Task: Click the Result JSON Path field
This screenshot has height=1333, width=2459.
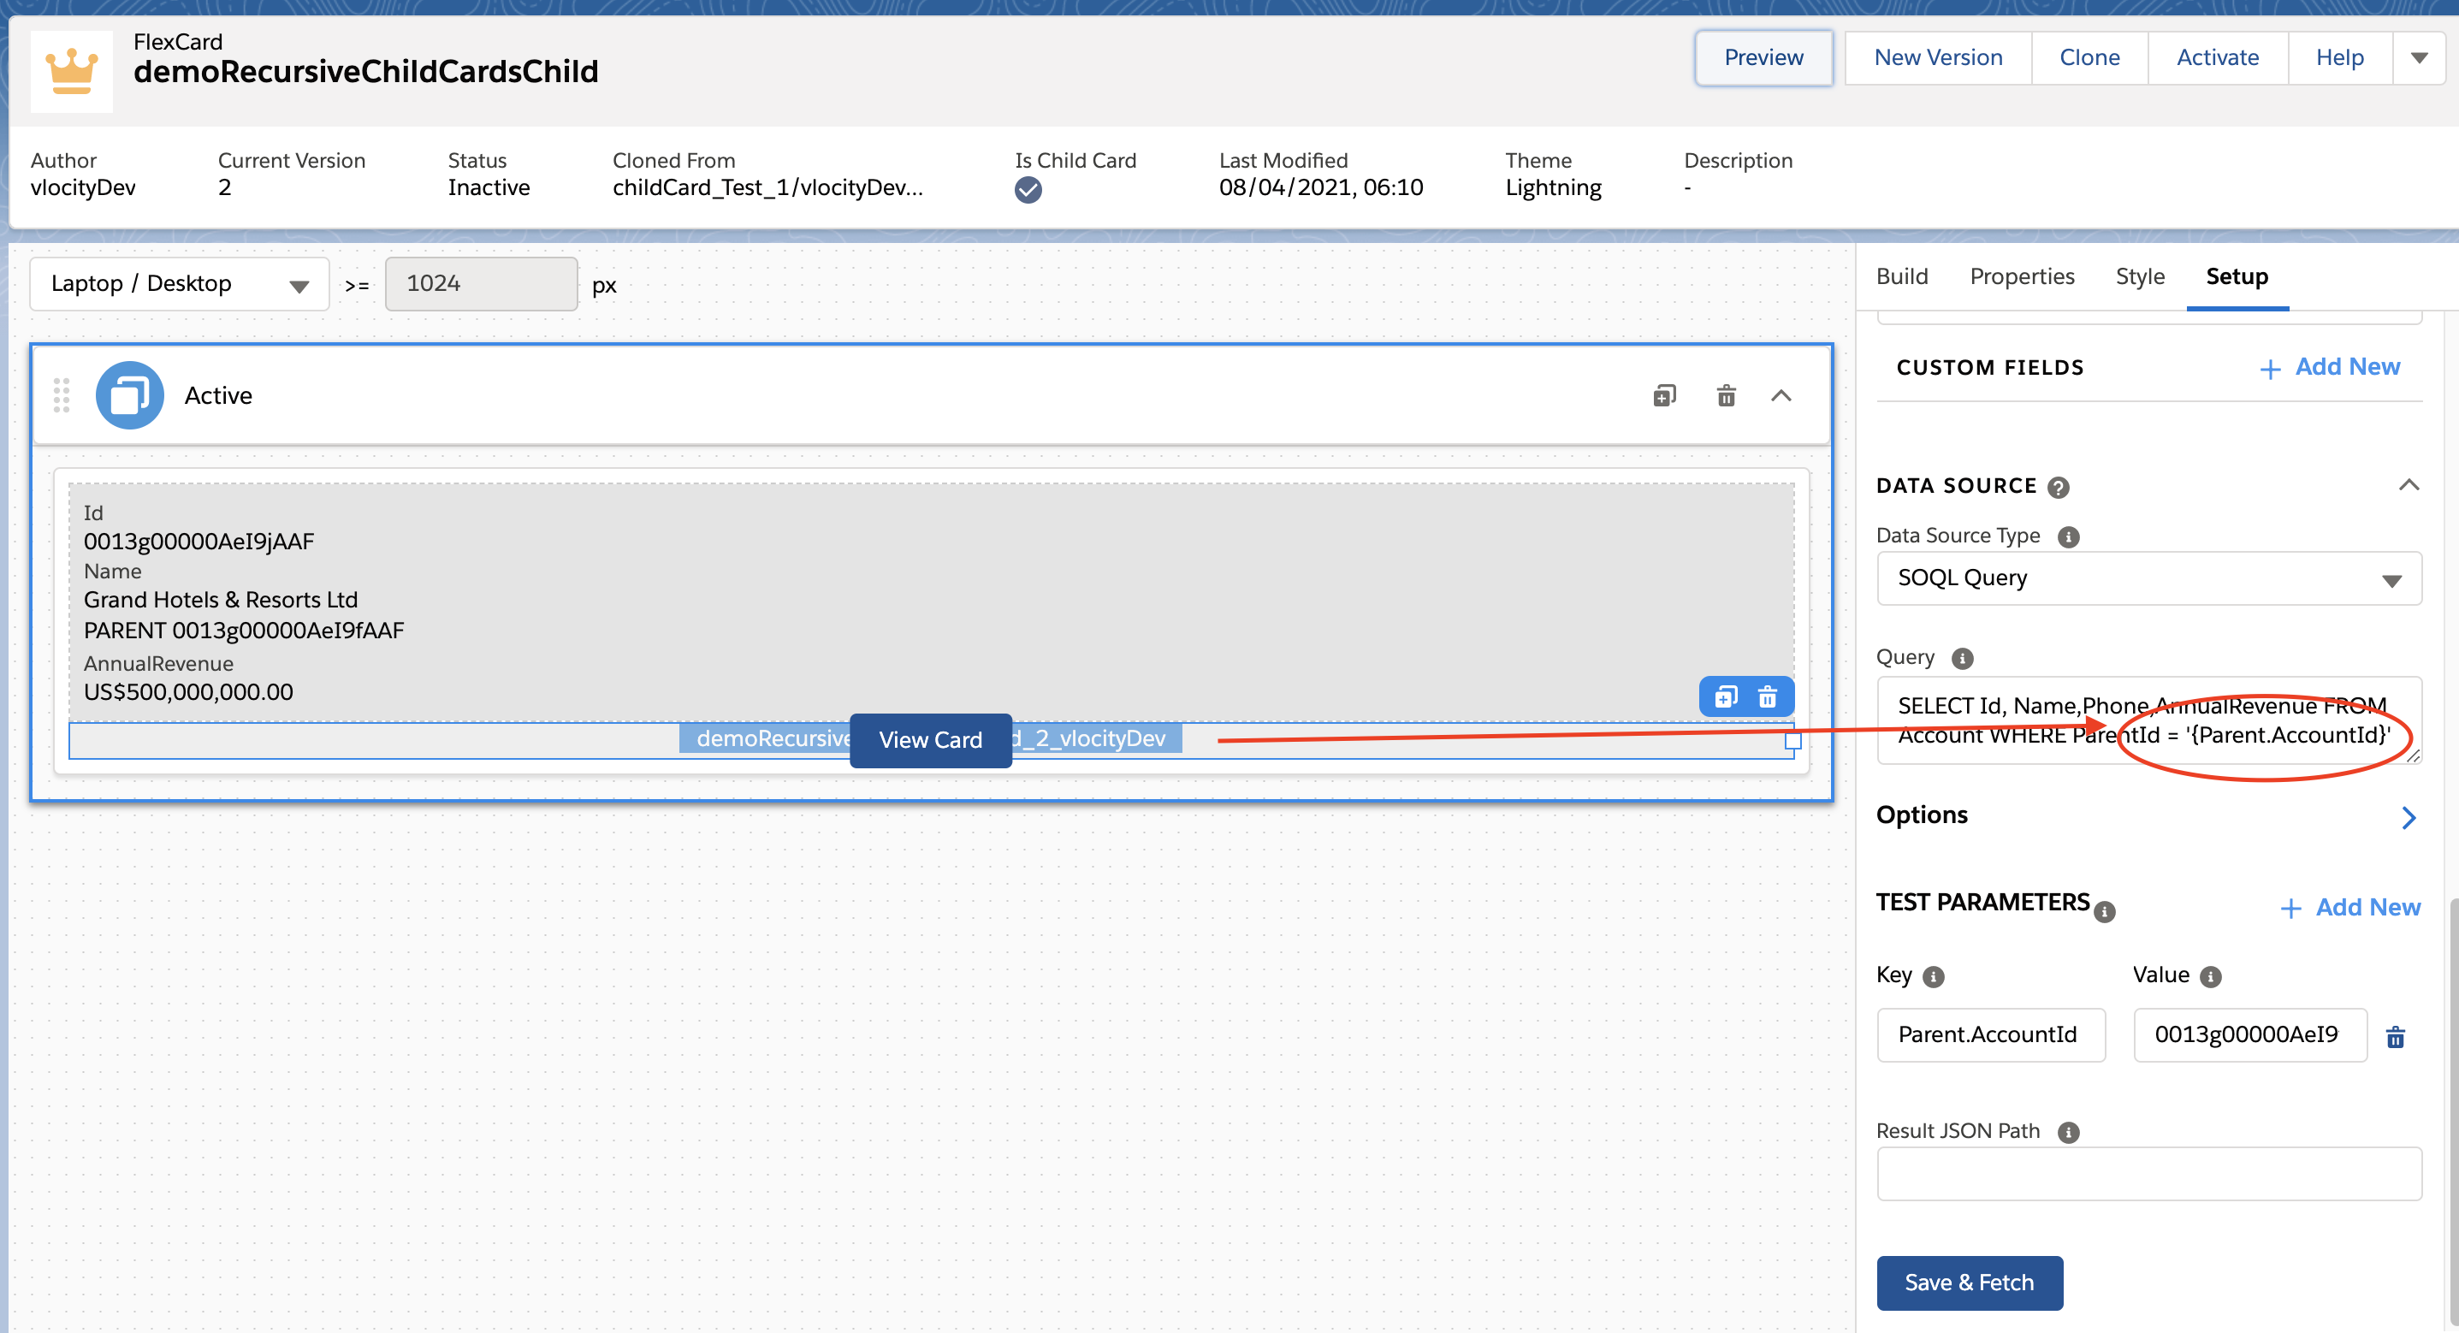Action: [2148, 1174]
